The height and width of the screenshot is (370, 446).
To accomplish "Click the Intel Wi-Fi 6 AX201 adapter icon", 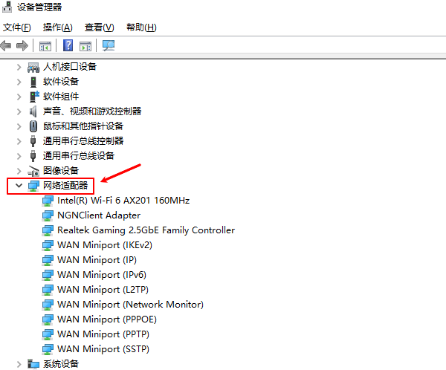I will (x=48, y=201).
